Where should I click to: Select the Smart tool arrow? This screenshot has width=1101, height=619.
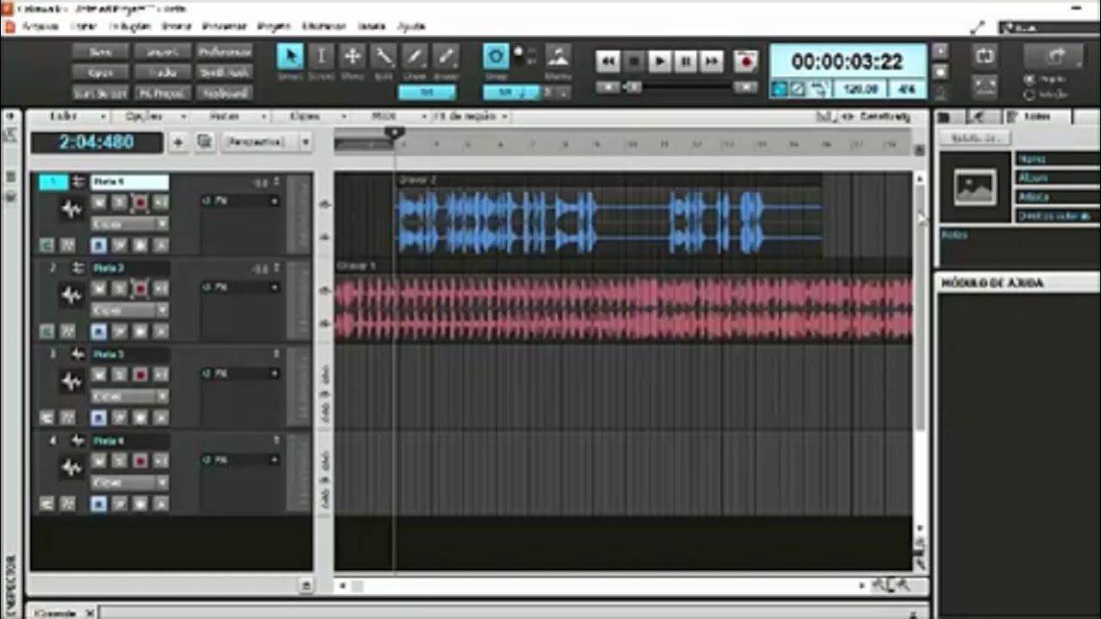tap(290, 57)
